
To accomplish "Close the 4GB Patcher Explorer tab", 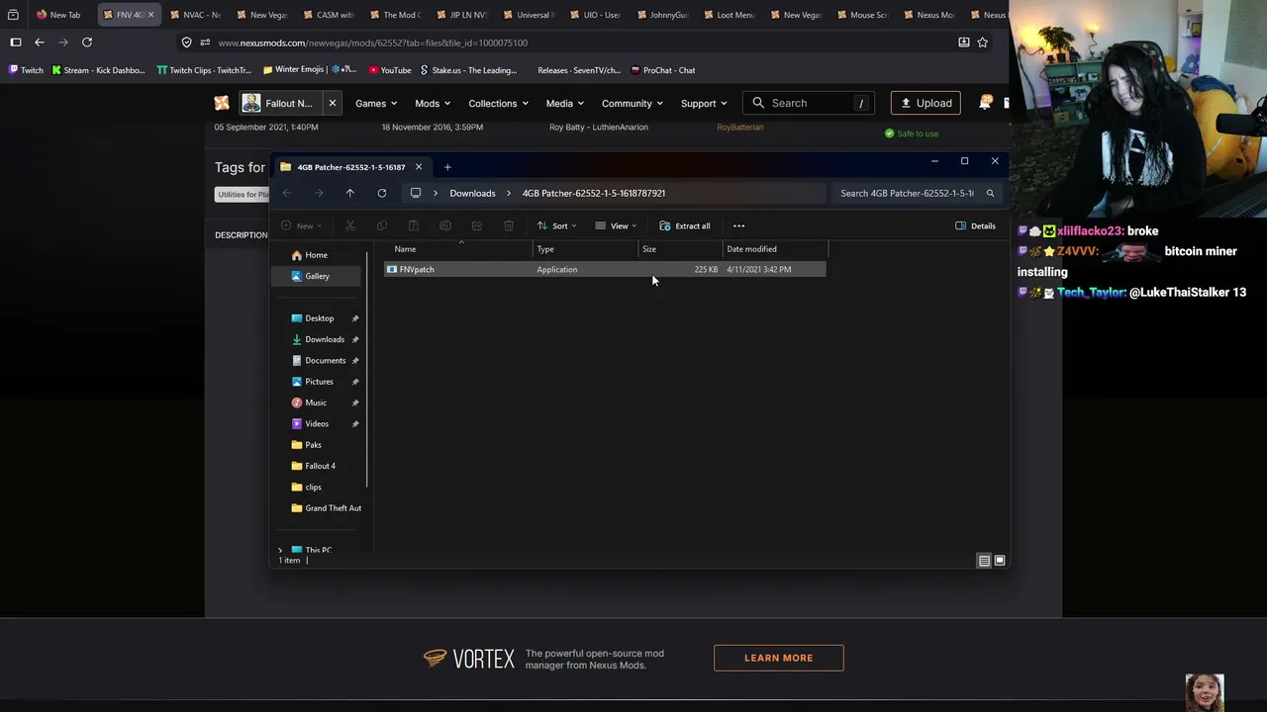I will coord(419,167).
